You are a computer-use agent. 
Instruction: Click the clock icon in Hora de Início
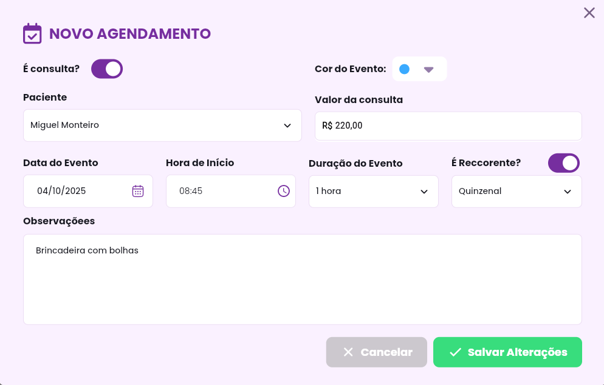284,191
